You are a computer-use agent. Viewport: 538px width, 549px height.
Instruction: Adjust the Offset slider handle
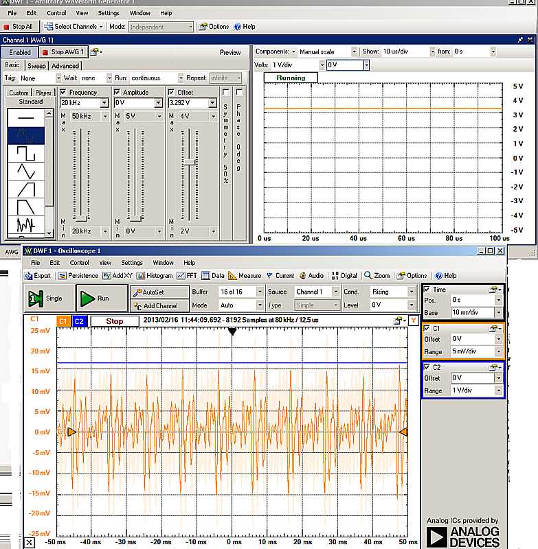click(x=190, y=162)
